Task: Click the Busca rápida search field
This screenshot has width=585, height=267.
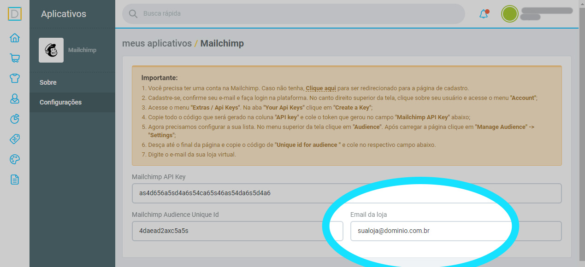Action: coord(294,14)
